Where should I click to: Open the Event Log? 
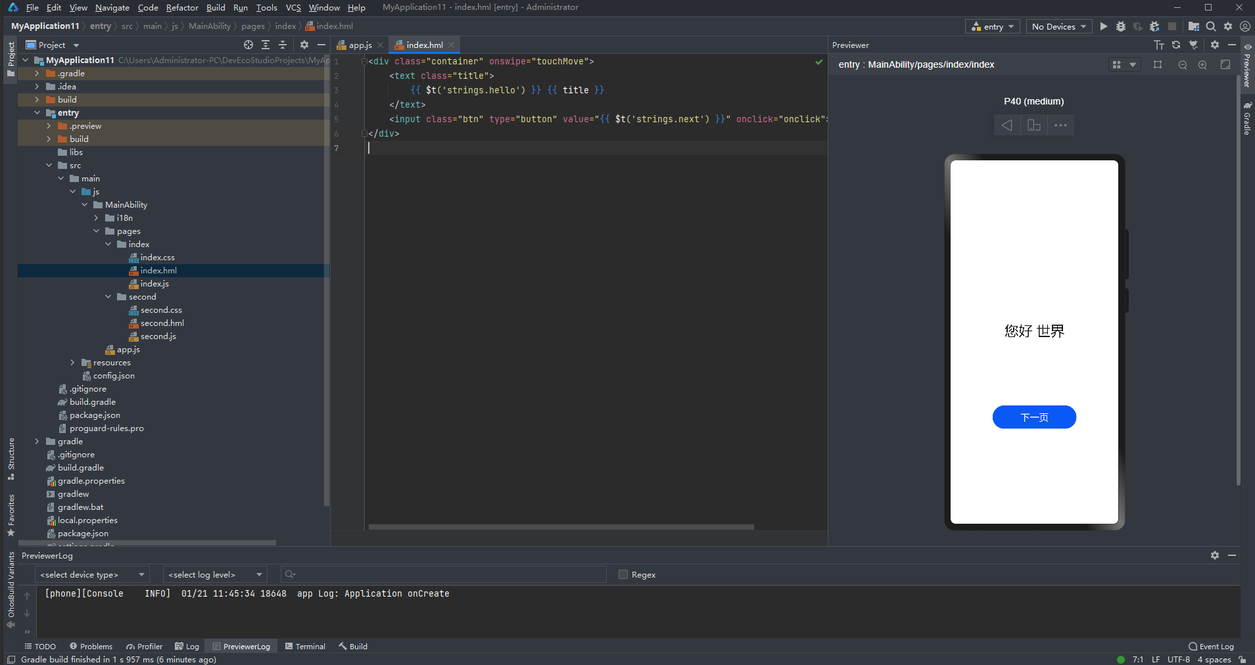1211,647
